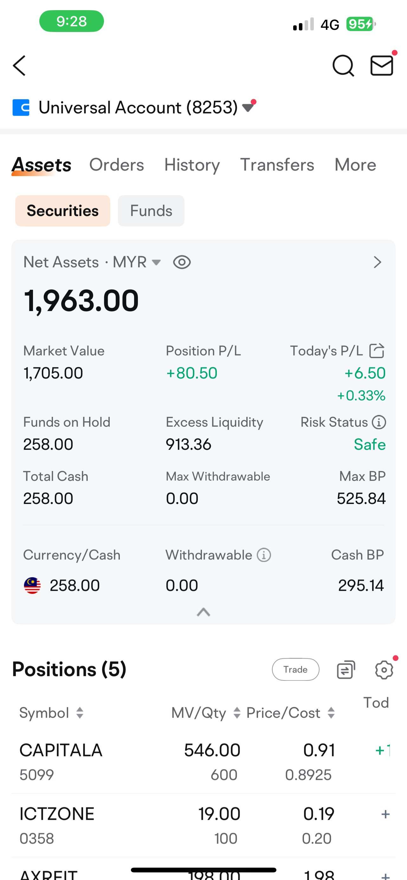Open the messages envelope icon
The width and height of the screenshot is (407, 880).
coord(382,65)
